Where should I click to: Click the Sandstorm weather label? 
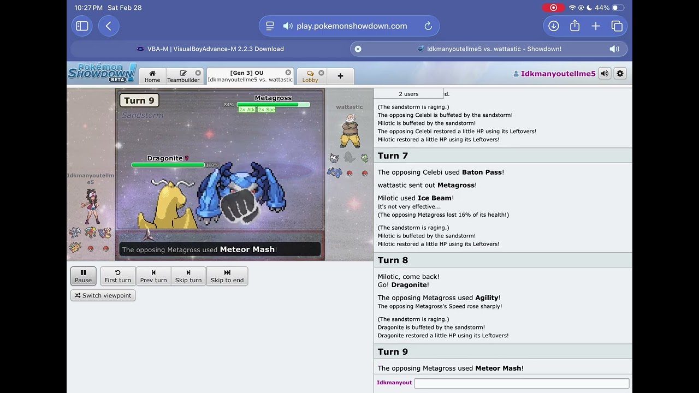(143, 115)
